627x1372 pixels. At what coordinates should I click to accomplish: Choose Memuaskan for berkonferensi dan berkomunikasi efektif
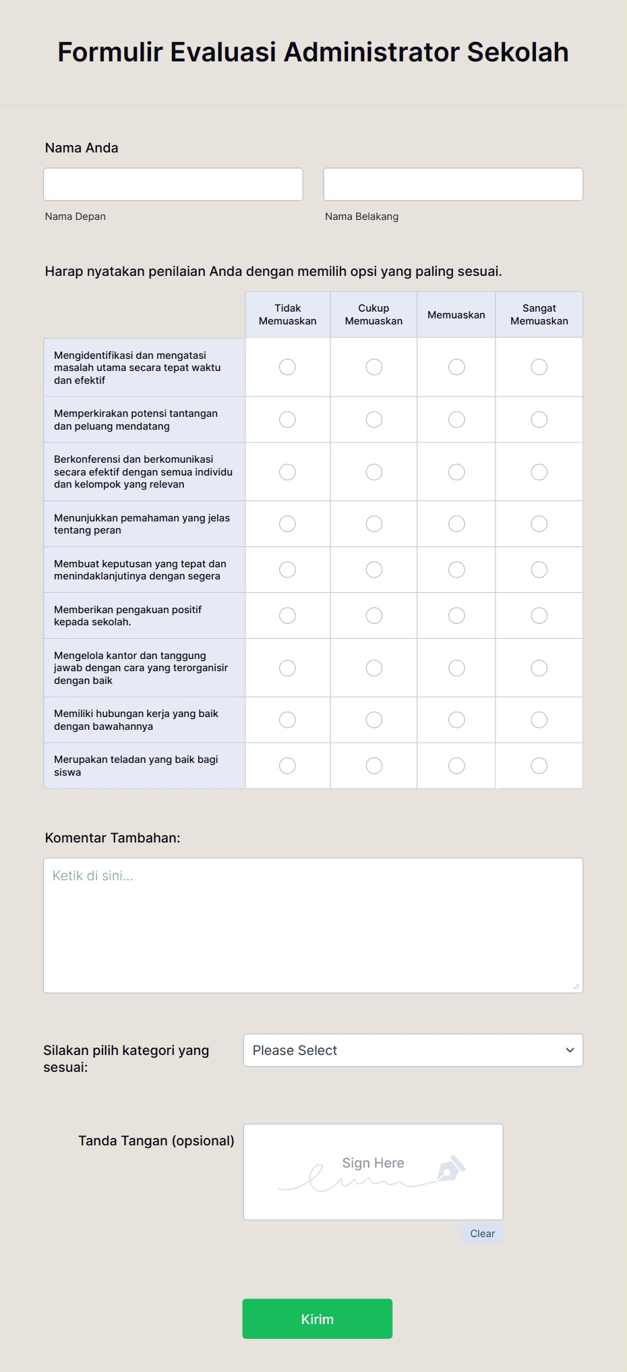point(456,472)
